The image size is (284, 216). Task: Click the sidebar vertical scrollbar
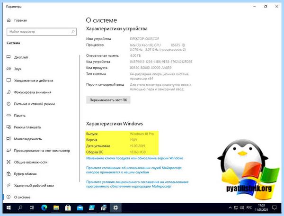80,118
